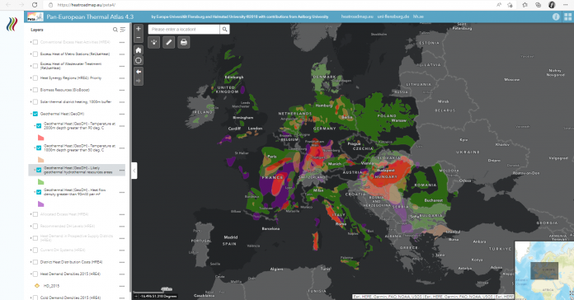Click red 2000m temperature legend swatch

(40, 138)
